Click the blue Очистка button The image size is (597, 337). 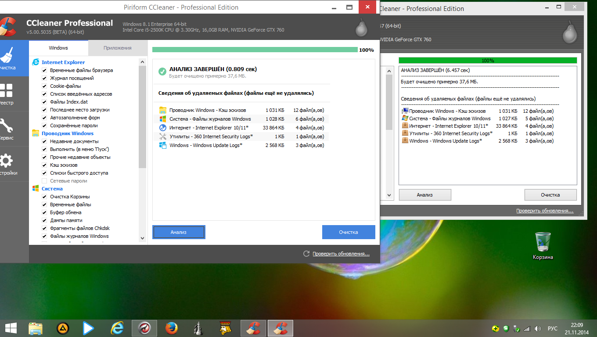pyautogui.click(x=349, y=232)
